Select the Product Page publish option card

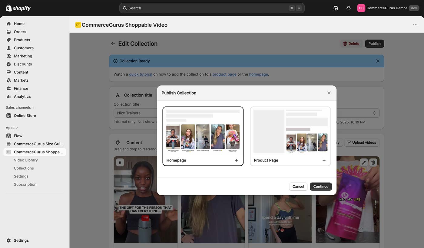[x=290, y=136]
